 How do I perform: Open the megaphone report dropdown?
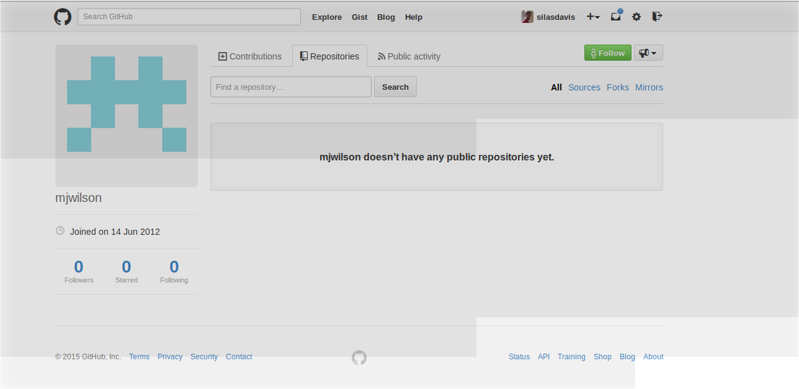(648, 53)
